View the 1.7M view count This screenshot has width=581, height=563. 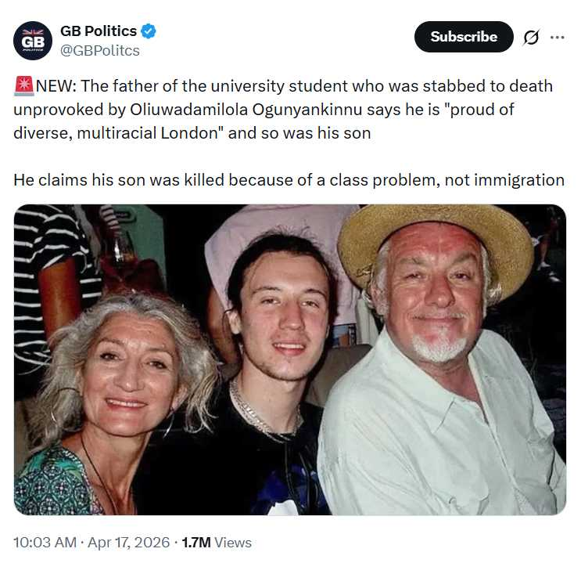(195, 542)
